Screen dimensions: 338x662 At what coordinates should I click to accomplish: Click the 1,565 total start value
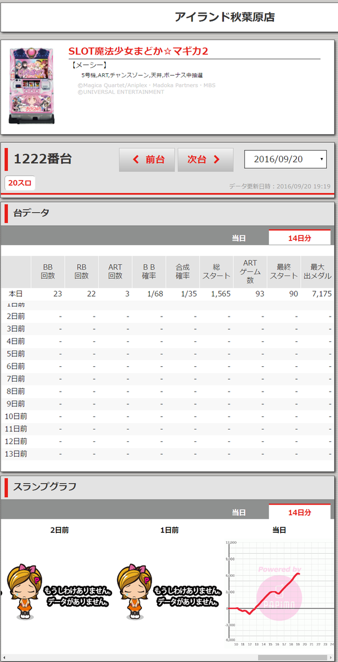click(x=221, y=294)
